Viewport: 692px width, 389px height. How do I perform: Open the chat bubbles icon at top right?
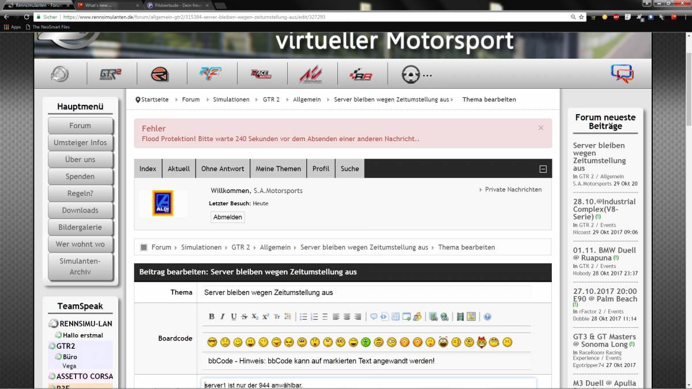click(x=622, y=74)
